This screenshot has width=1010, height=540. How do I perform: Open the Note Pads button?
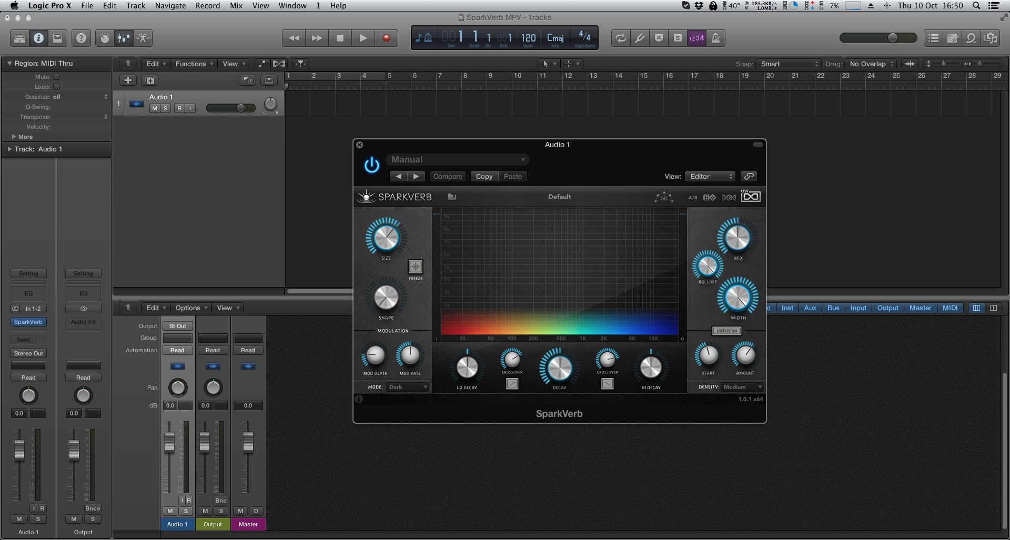(953, 38)
